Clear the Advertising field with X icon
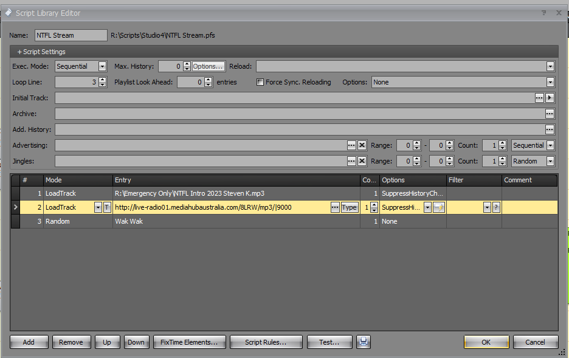569x358 pixels. point(362,145)
